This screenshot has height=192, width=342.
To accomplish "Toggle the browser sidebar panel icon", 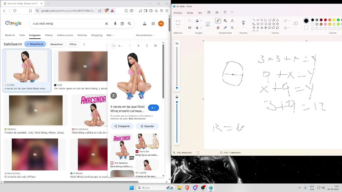I will pos(146,11).
